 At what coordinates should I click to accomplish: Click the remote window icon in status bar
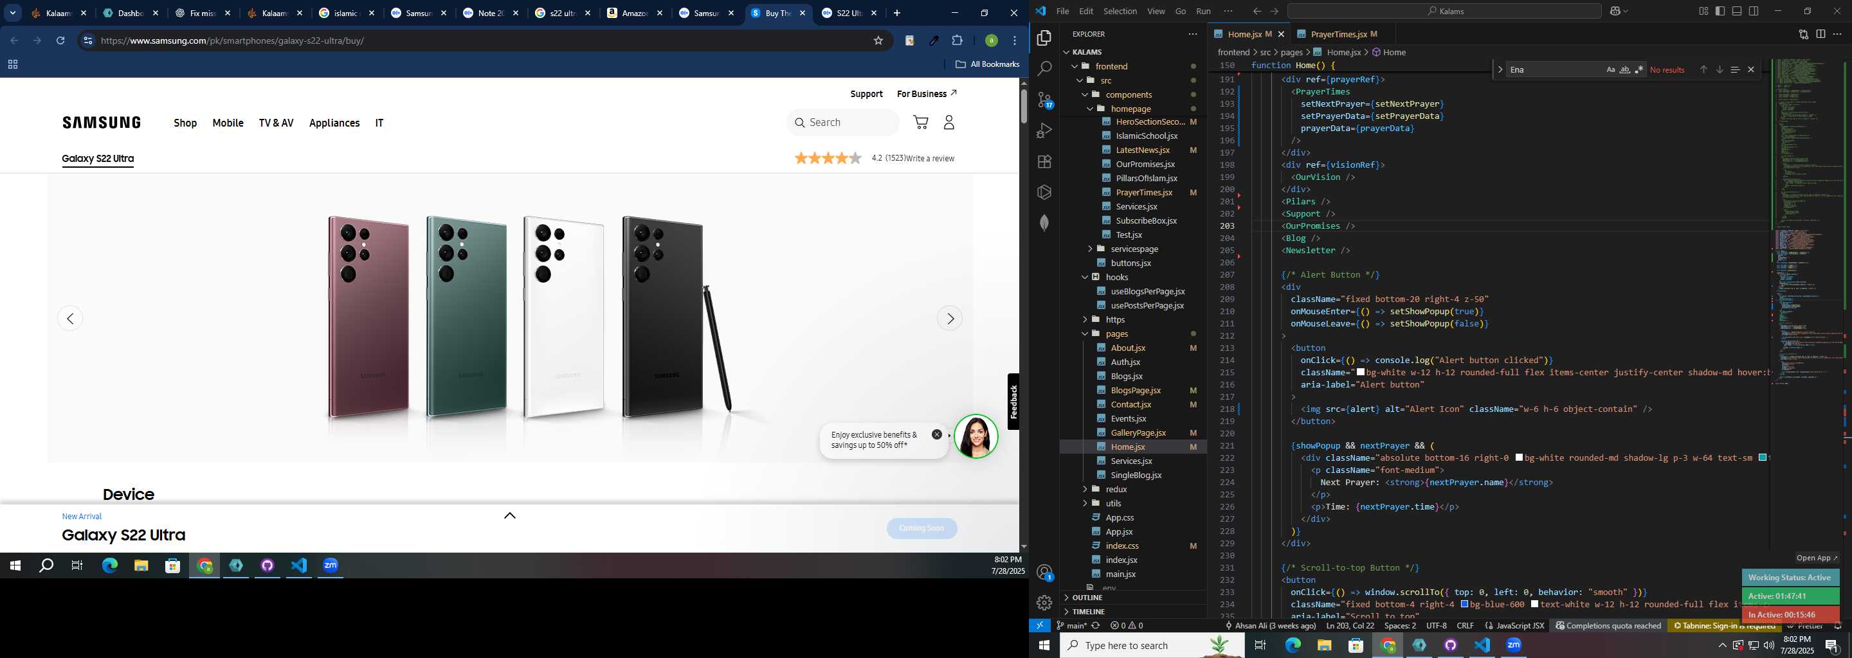[x=1040, y=626]
